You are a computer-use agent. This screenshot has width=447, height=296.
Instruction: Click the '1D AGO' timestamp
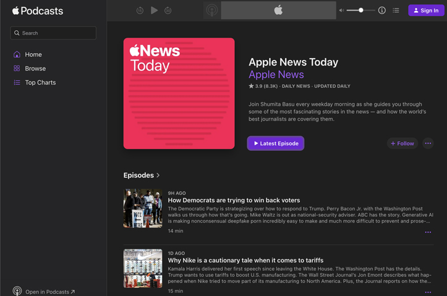point(176,253)
